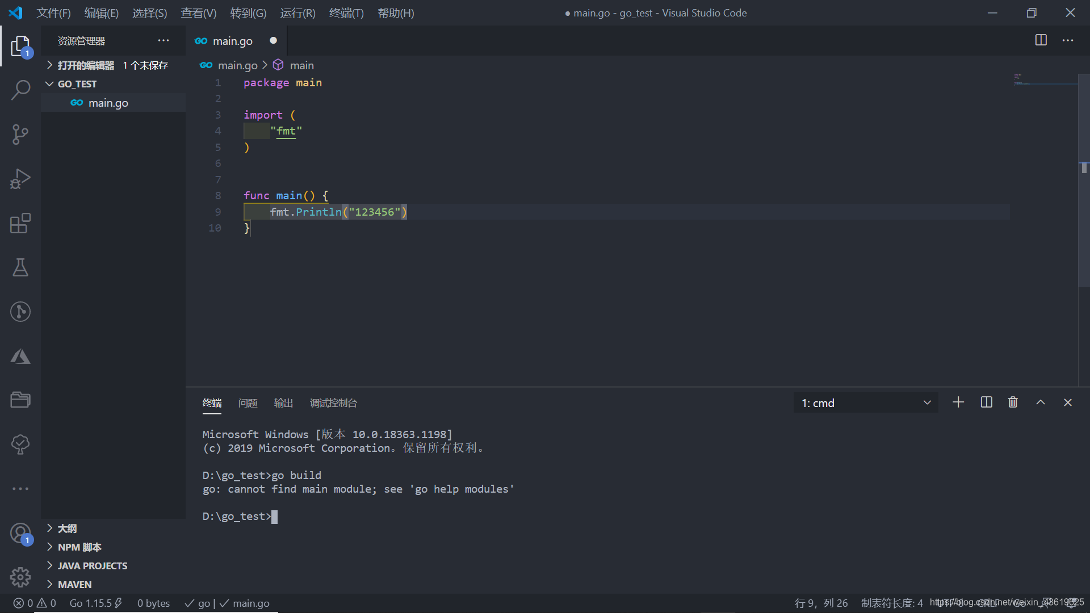Open the Git graph circular icon

[x=20, y=312]
